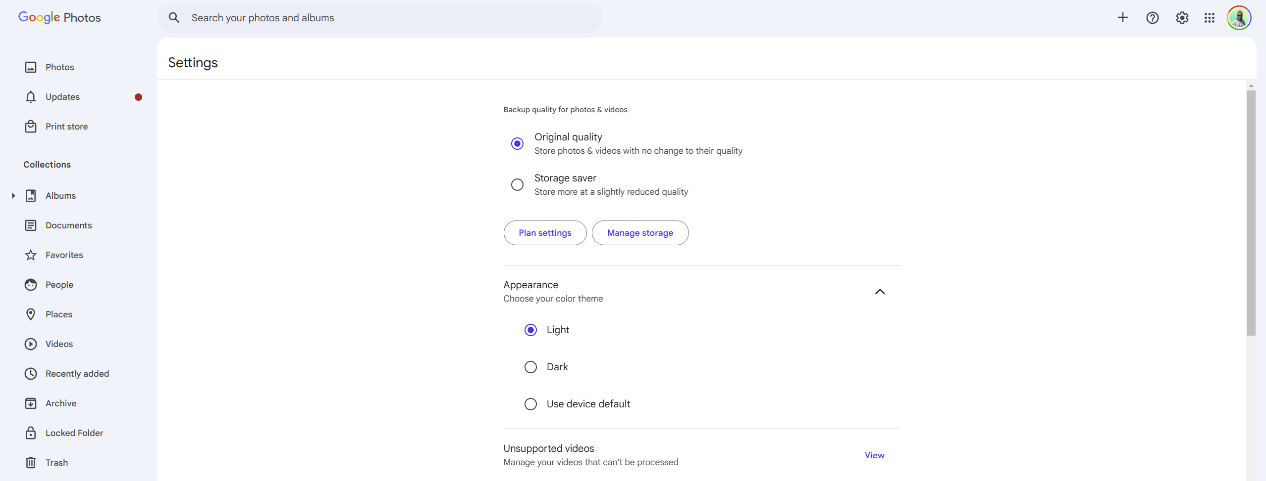Image resolution: width=1266 pixels, height=481 pixels.
Task: Open the Updates item in sidebar
Action: [x=62, y=97]
